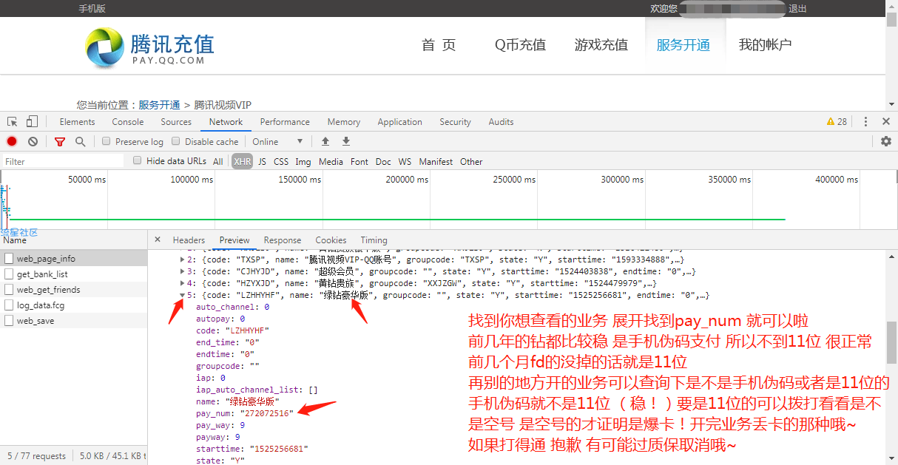
Task: Close the request details pane
Action: coord(158,240)
